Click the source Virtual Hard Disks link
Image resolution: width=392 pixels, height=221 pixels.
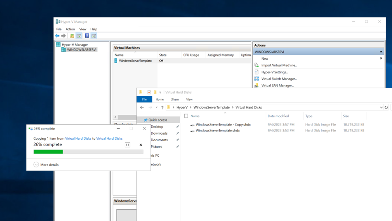78,139
